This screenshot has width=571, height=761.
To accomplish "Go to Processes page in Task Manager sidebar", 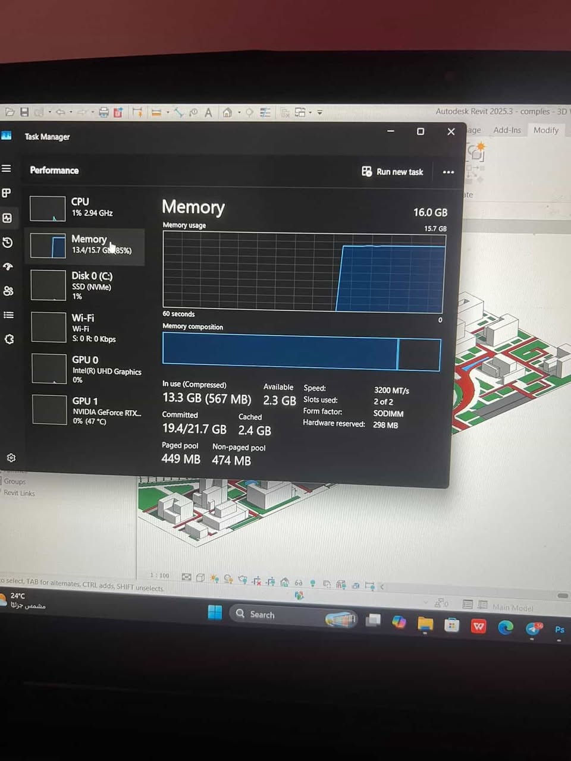I will [7, 193].
